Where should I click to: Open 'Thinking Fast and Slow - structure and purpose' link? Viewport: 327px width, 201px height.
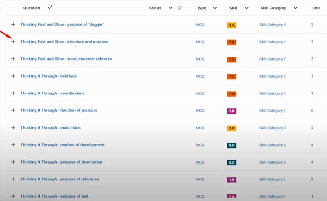tap(64, 42)
